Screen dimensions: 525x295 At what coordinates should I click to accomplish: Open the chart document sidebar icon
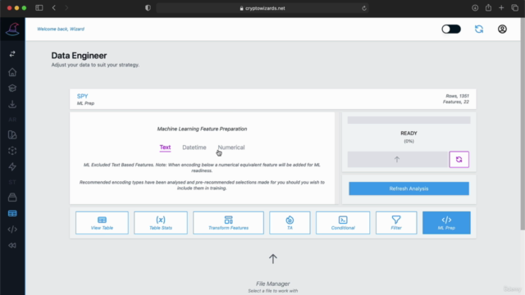[x=12, y=134]
